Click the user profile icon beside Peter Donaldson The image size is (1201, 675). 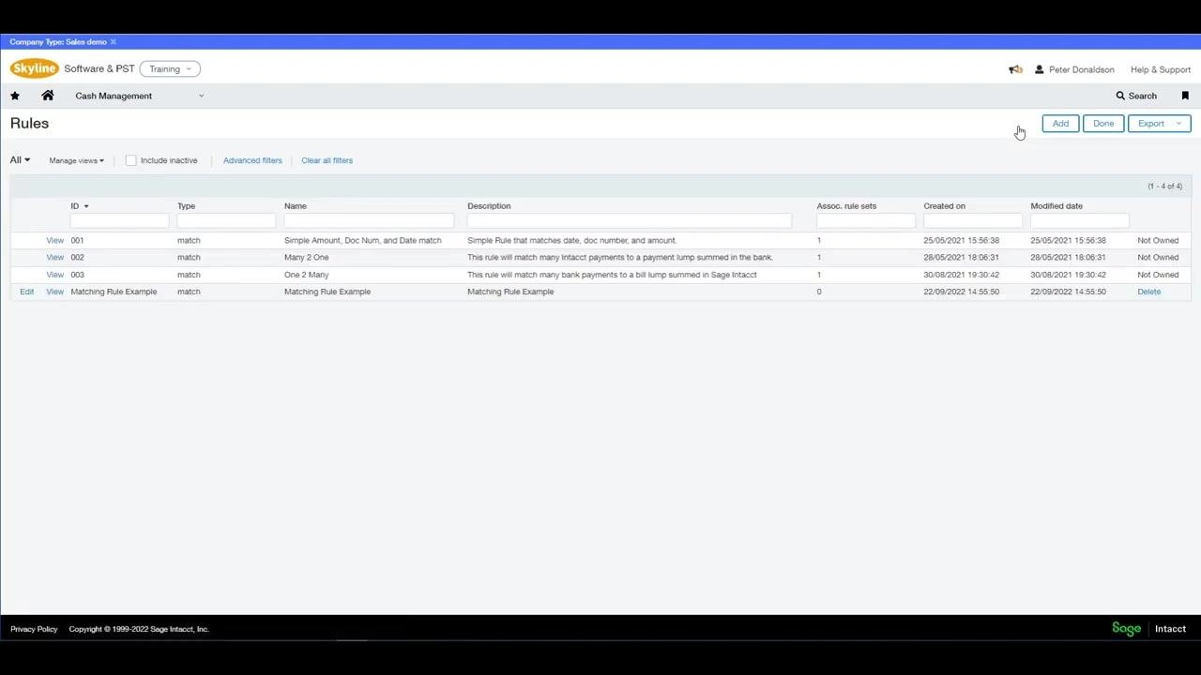pyautogui.click(x=1039, y=69)
